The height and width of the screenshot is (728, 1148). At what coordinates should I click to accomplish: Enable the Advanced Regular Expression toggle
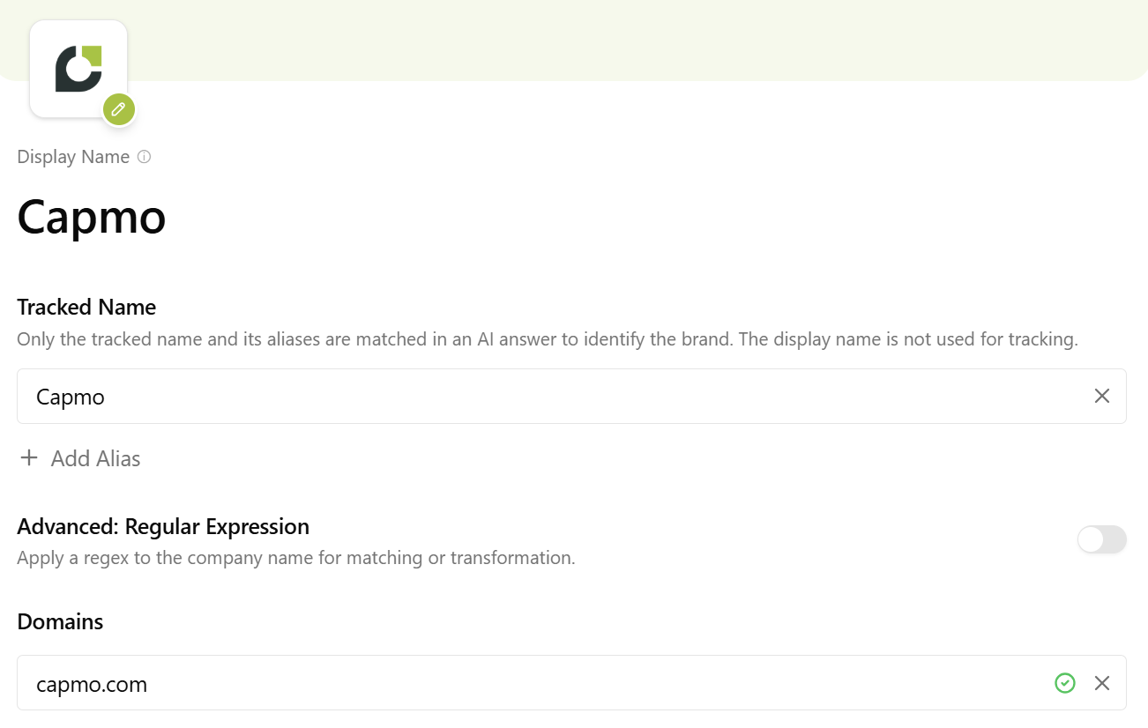click(x=1101, y=539)
